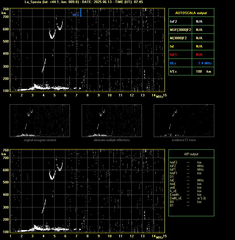Viewport: 235px width, 240px height.
Task: Open the eliminate multiple reflections thumbnail
Action: pos(112,121)
